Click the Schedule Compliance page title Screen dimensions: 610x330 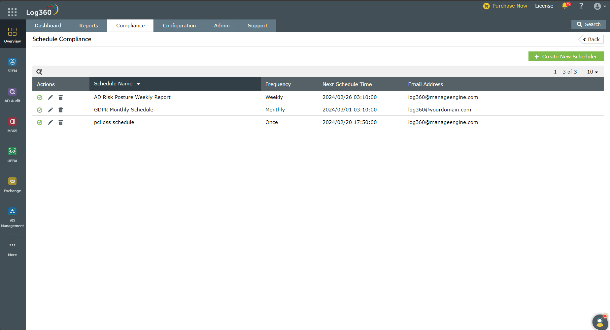click(62, 39)
